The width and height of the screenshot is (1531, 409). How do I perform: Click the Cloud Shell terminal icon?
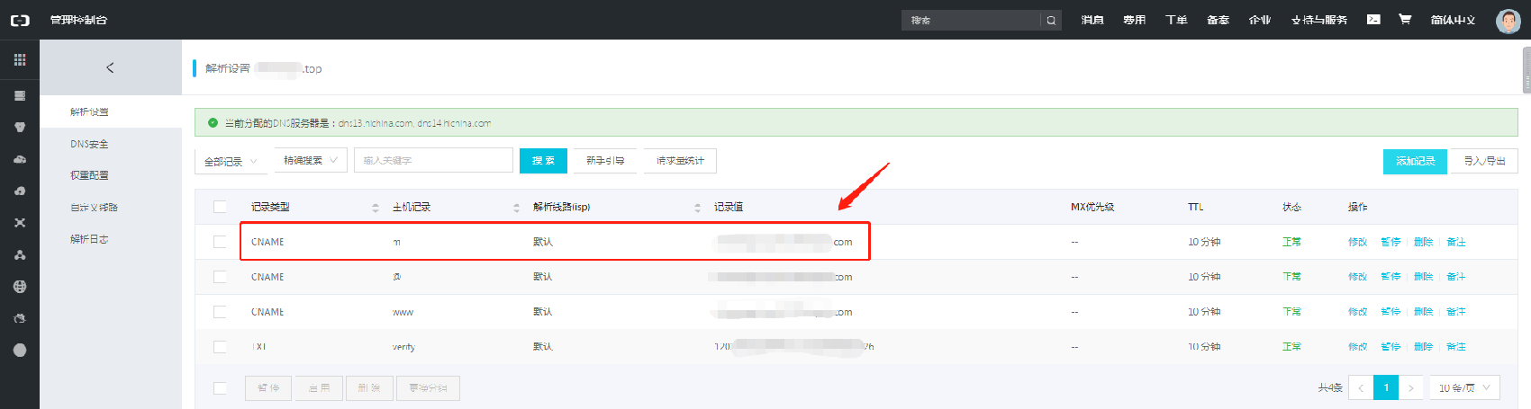(1373, 19)
